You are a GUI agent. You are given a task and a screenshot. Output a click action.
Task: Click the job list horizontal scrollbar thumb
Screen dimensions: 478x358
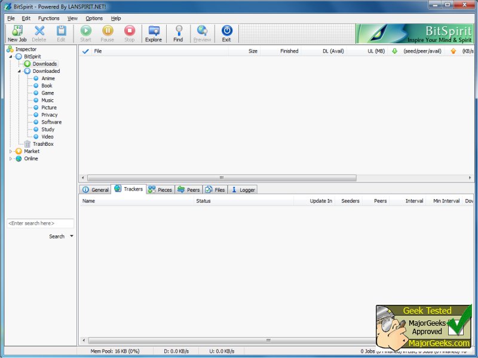(222, 178)
